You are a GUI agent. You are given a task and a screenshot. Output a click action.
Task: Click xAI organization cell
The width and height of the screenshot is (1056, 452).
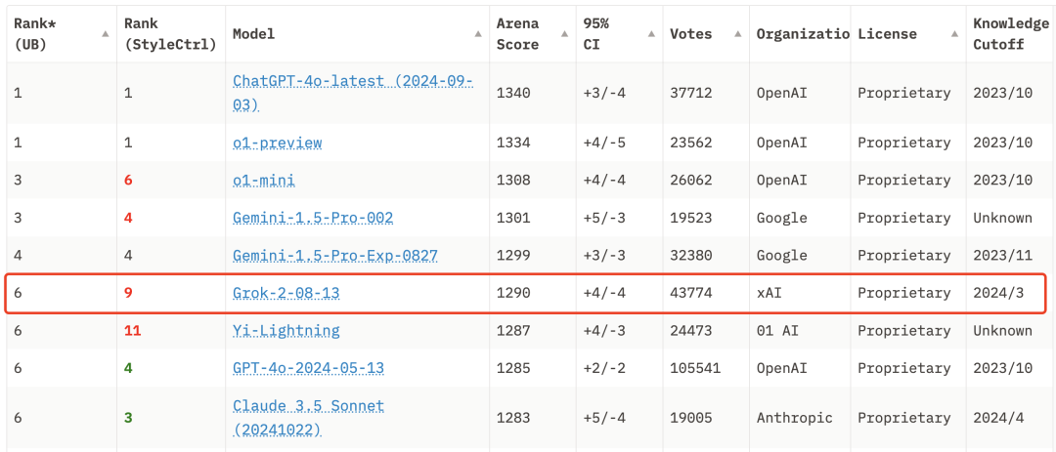point(769,293)
